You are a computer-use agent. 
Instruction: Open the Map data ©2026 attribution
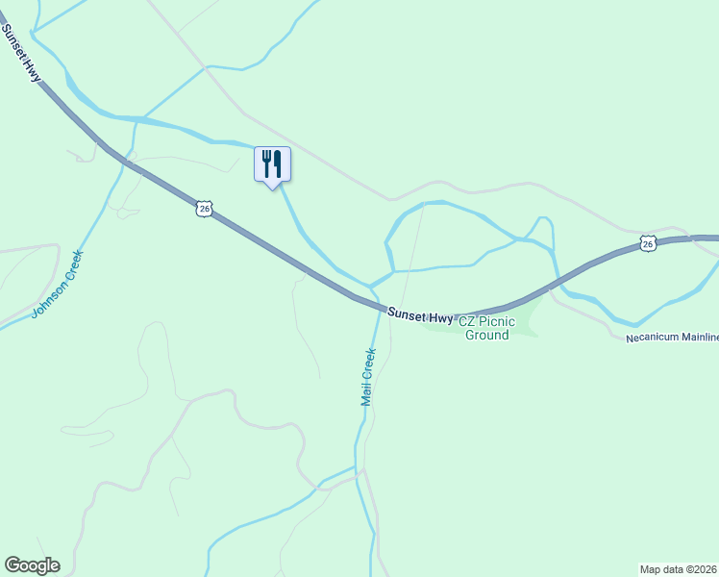679,569
